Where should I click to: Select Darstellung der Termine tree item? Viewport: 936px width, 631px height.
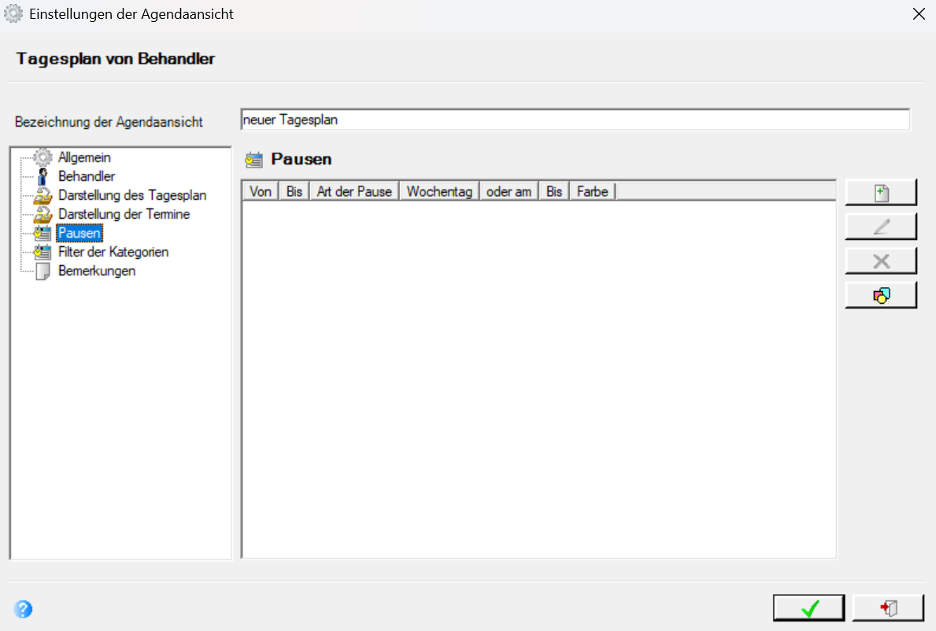click(x=124, y=214)
